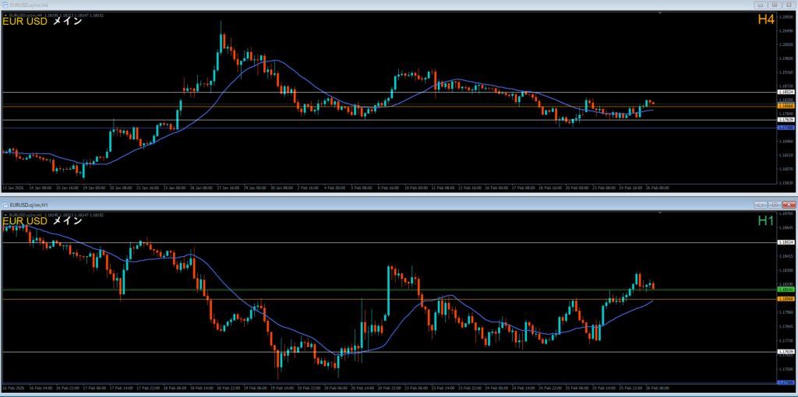Maximize the EURUSD H4 chart window
Image resolution: width=798 pixels, height=397 pixels.
click(775, 5)
